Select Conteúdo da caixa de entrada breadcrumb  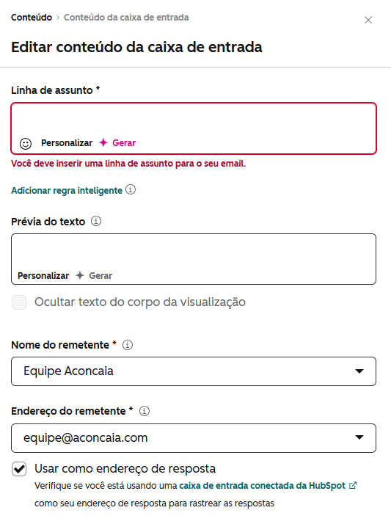point(126,18)
